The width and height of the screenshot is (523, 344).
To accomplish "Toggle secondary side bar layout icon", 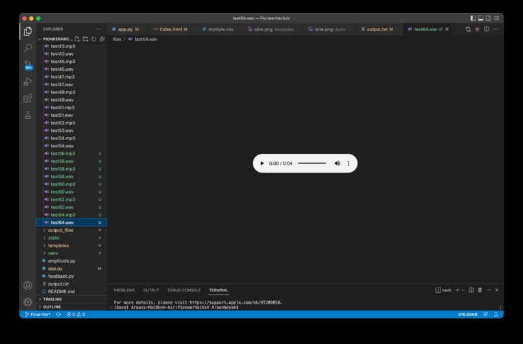I will coord(489,18).
